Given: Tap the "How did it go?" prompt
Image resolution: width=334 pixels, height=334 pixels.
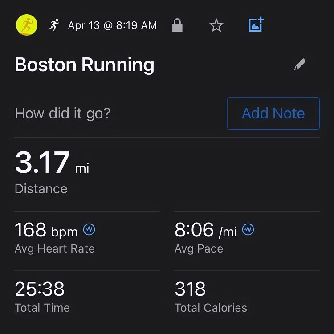Looking at the screenshot, I should pyautogui.click(x=62, y=113).
